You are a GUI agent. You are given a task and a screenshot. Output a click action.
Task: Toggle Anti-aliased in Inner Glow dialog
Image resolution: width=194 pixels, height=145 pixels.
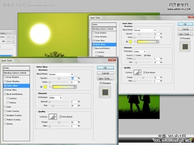click(x=144, y=72)
